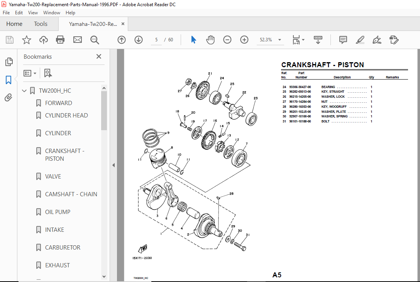Go to CRANKSHAFT - PISTON bookmark

tap(64, 155)
